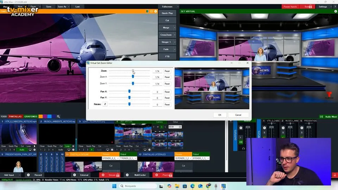Click the Pan X slider handle
338x190 pixels.
point(129,91)
